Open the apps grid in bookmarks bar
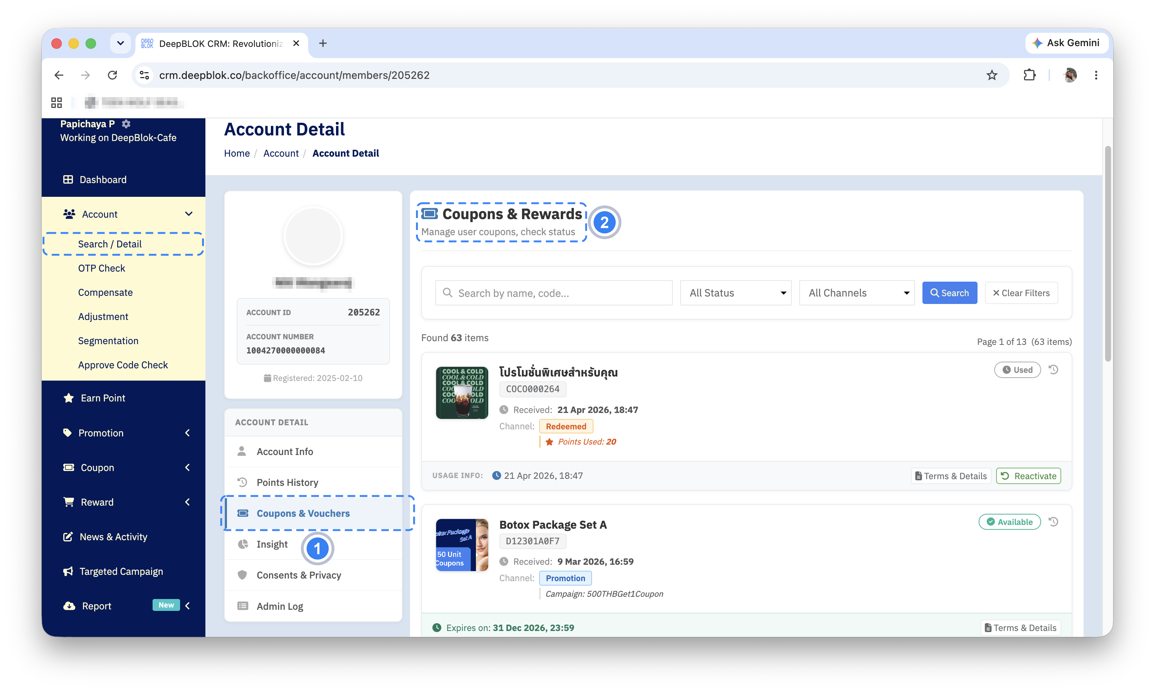This screenshot has width=1155, height=692. pos(57,103)
